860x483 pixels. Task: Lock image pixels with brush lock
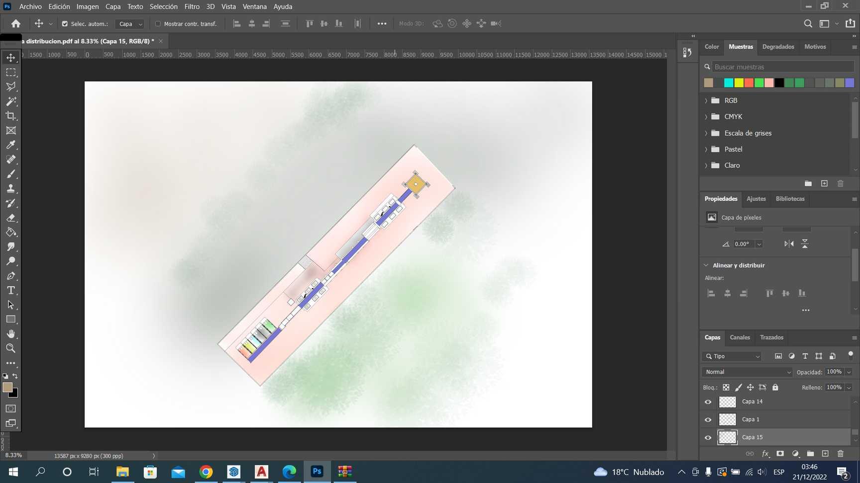(739, 388)
